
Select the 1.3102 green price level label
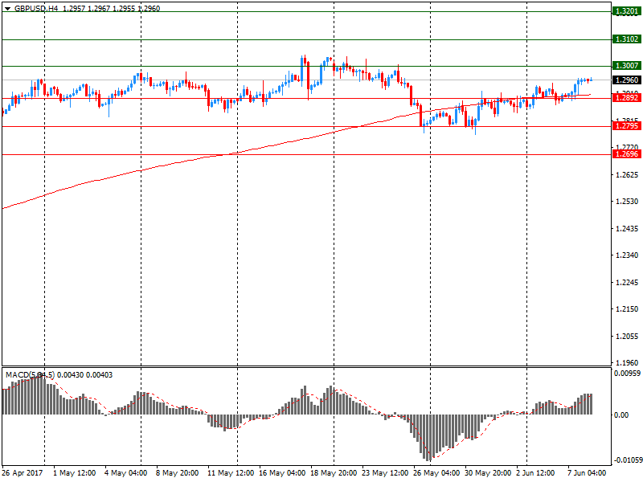627,39
